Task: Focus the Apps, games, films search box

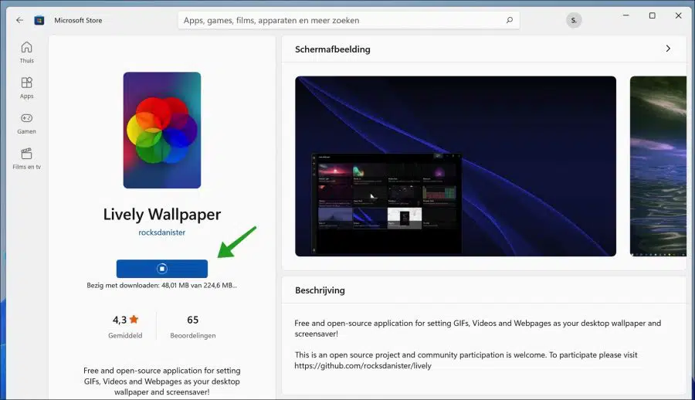Action: click(348, 20)
